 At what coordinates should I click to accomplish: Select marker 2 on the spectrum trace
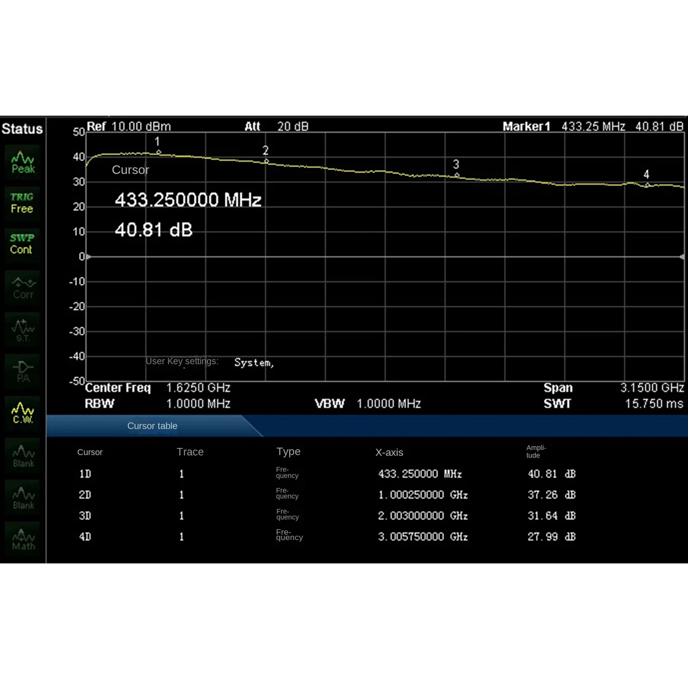coord(266,161)
